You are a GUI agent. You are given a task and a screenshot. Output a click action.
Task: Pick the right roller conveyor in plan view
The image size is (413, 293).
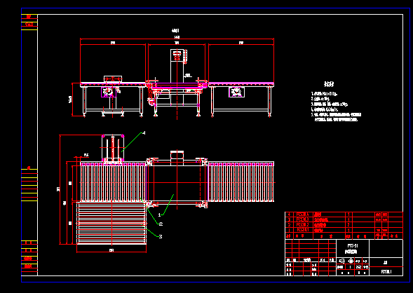(x=241, y=182)
